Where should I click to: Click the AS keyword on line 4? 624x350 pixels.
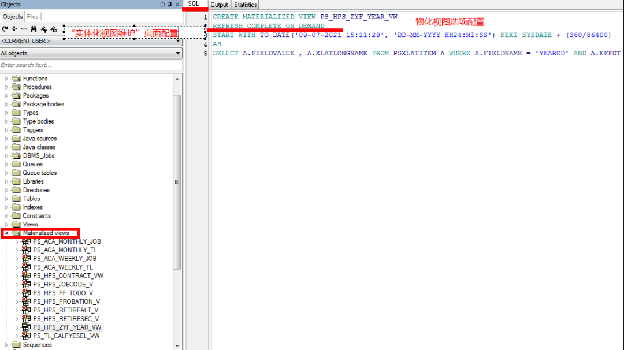pyautogui.click(x=217, y=44)
